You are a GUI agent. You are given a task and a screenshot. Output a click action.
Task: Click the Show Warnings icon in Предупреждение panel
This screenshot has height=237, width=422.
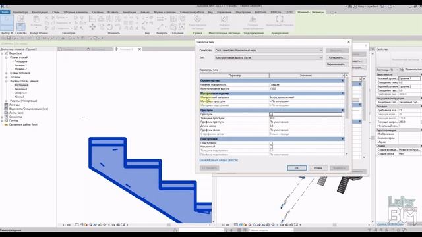253,19
